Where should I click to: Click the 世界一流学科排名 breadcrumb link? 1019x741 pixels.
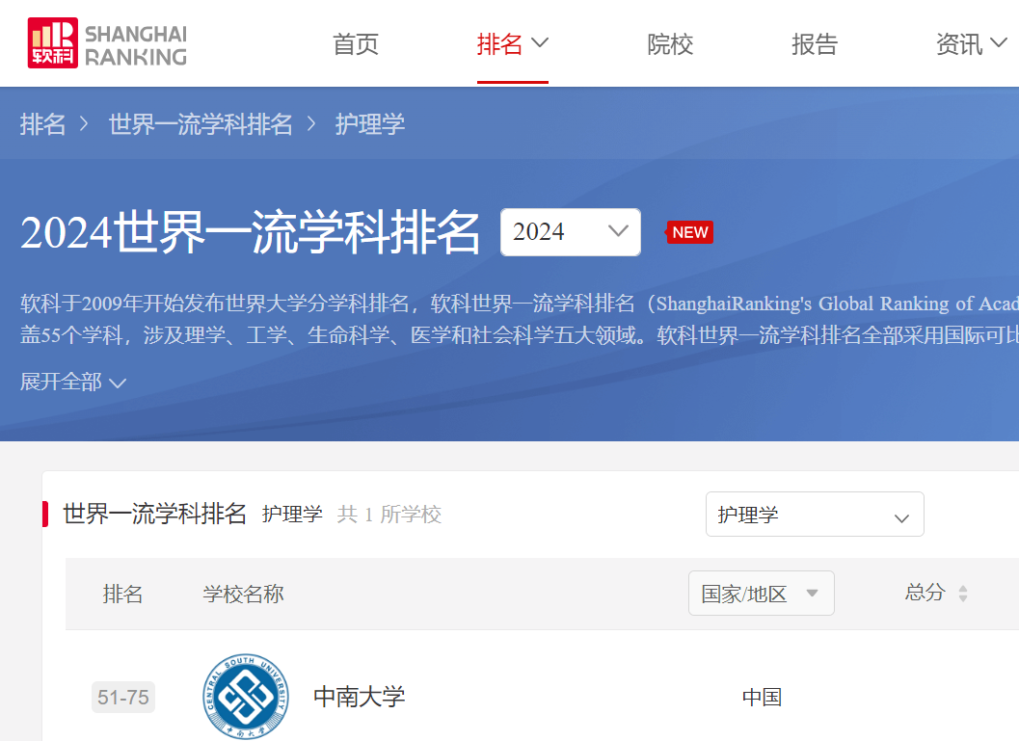[201, 124]
